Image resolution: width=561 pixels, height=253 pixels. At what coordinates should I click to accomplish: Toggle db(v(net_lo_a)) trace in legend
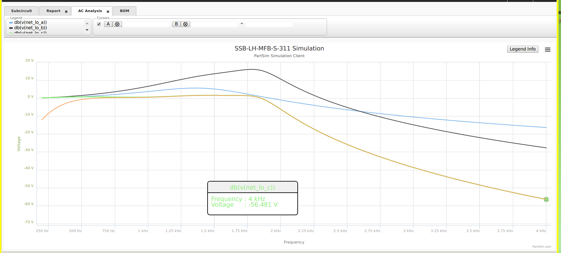[x=31, y=22]
